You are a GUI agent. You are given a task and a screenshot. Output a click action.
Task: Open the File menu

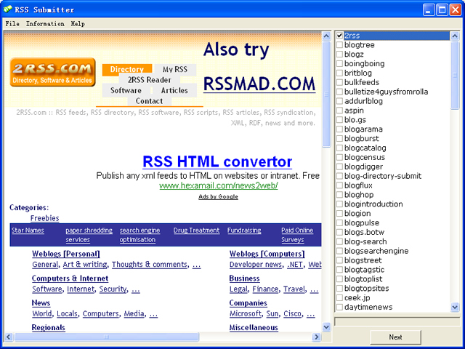click(12, 24)
